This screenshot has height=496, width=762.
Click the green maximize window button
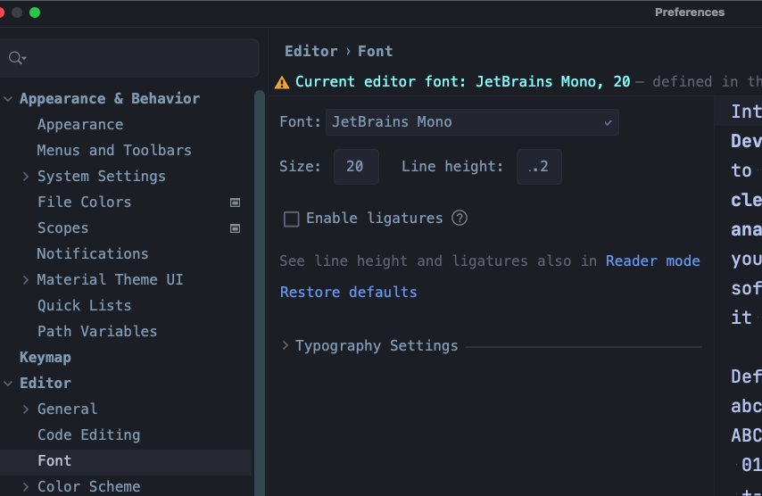point(35,12)
